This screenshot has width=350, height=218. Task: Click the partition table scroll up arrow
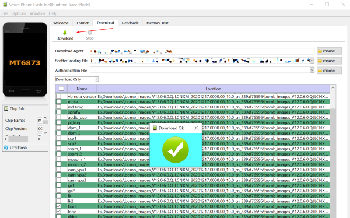point(333,87)
